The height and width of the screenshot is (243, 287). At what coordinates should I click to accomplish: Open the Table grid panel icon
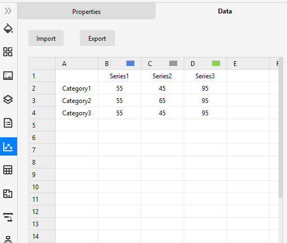pyautogui.click(x=8, y=170)
